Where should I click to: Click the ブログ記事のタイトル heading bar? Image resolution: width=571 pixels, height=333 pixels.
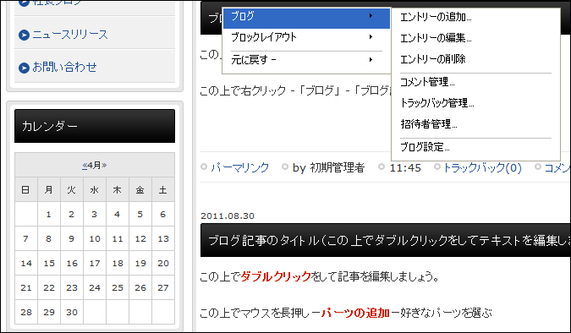(385, 240)
